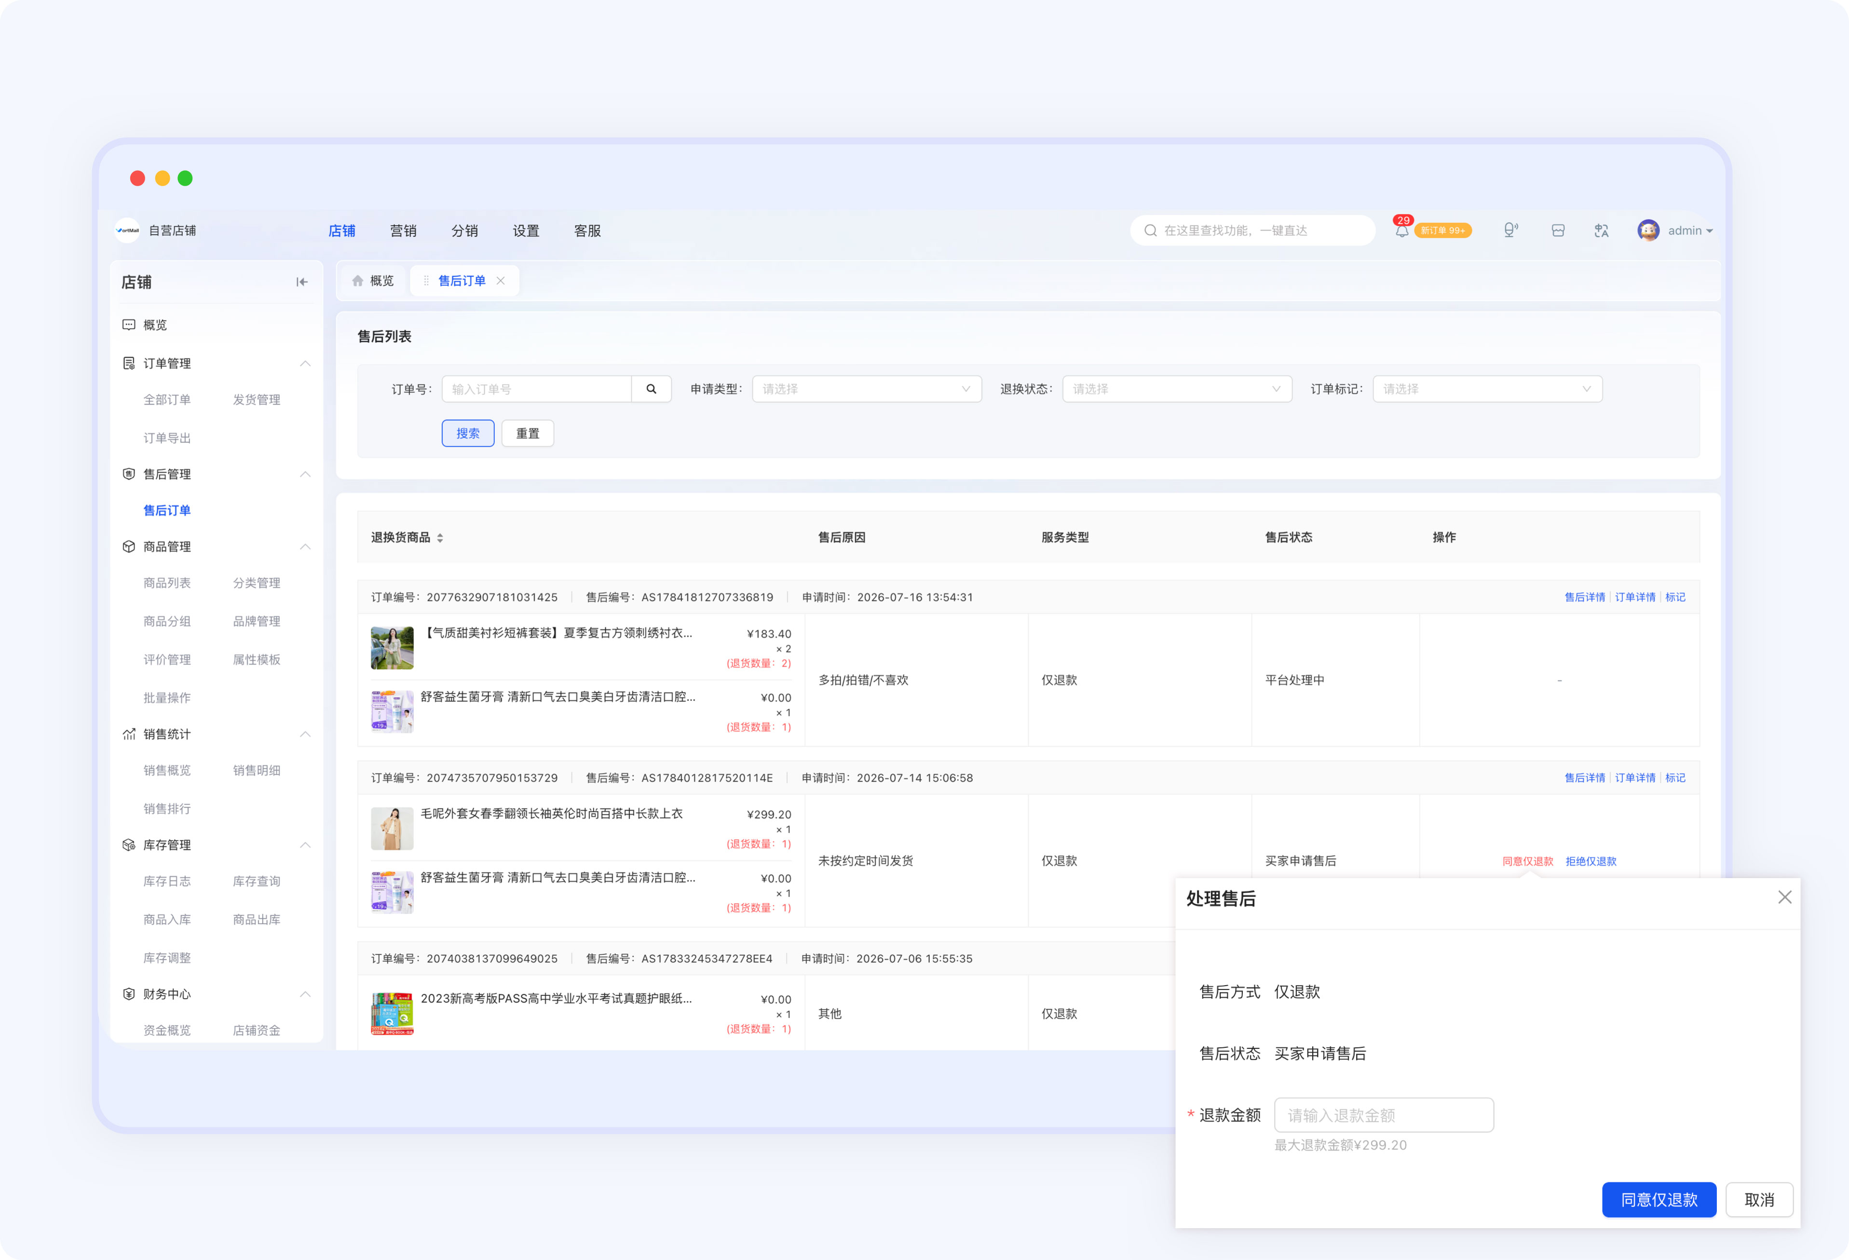Viewport: 1849px width, 1260px height.
Task: Close the 处理售后 dialog
Action: (1784, 897)
